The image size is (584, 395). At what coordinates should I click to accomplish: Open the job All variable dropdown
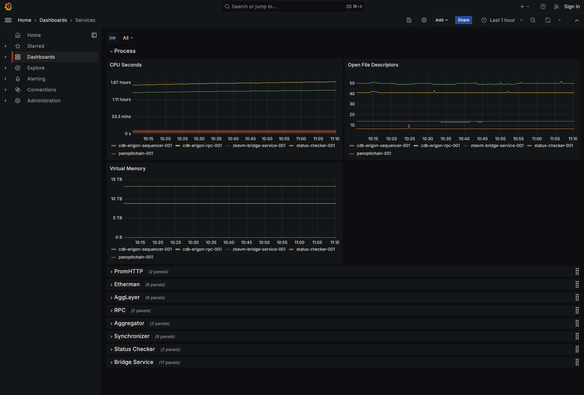pyautogui.click(x=128, y=38)
